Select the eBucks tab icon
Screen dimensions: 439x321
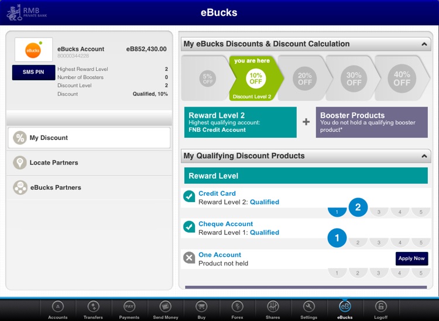345,306
